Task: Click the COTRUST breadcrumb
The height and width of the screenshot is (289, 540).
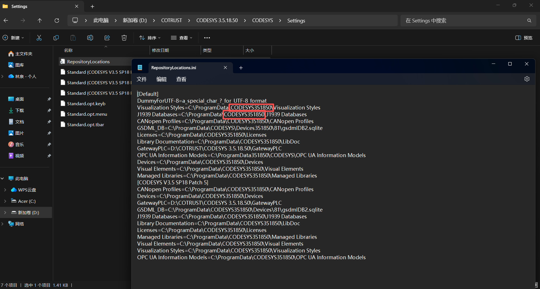Action: (x=171, y=20)
